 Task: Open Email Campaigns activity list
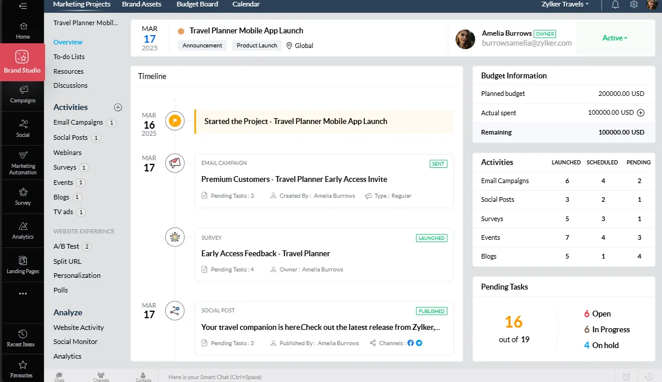pyautogui.click(x=78, y=122)
